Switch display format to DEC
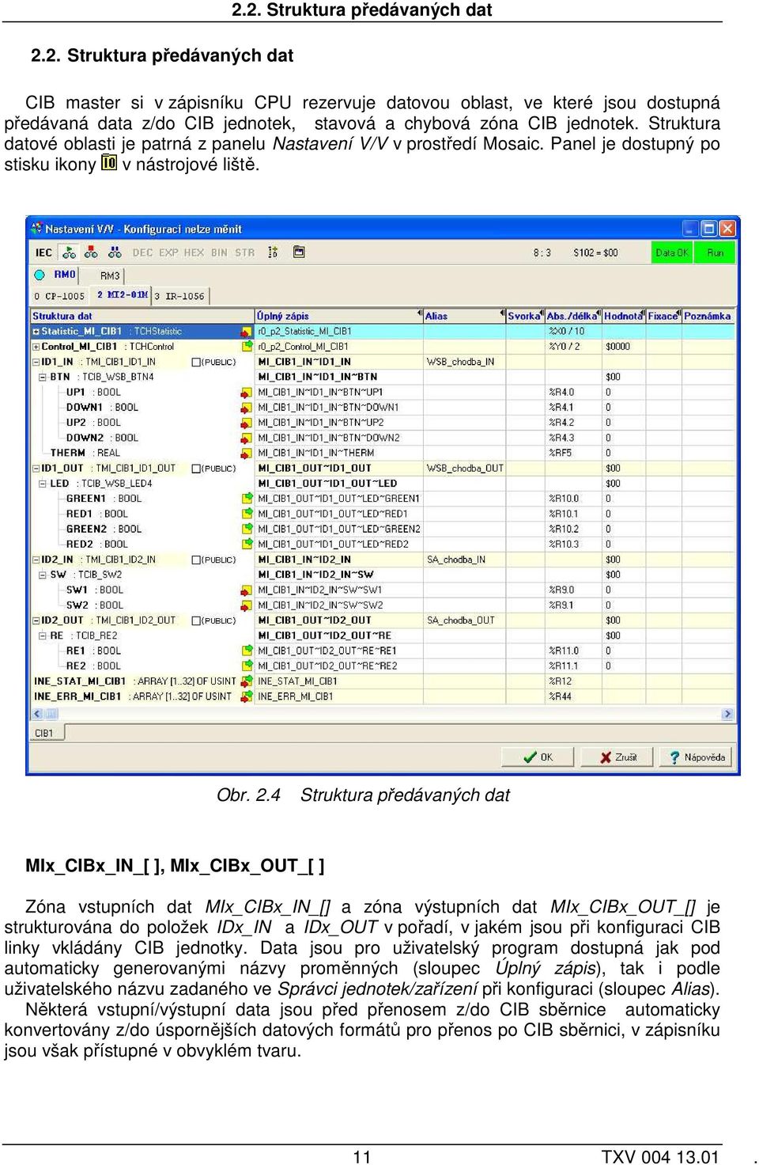 142,252
